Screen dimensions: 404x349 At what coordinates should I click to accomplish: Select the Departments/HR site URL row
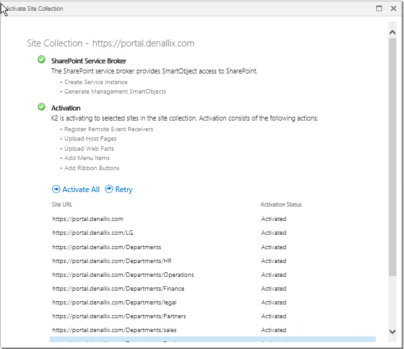click(111, 261)
